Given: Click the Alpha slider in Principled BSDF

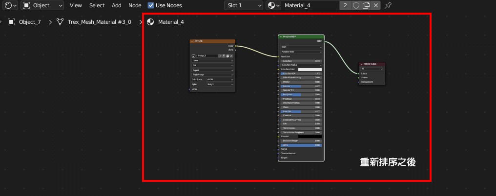Looking at the screenshot, I should click(x=301, y=145).
